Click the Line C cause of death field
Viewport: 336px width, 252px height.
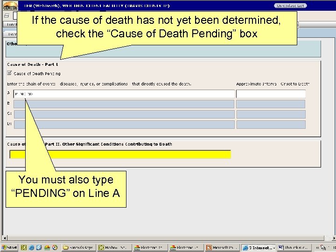pos(124,114)
